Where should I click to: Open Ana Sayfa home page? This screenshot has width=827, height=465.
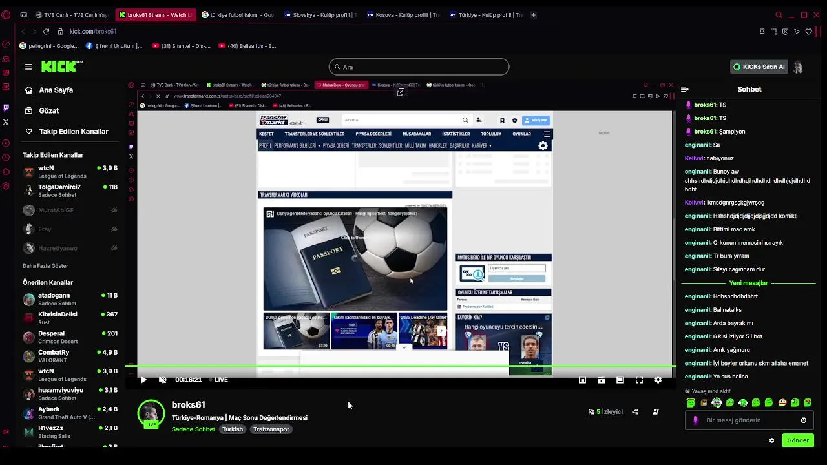50,90
